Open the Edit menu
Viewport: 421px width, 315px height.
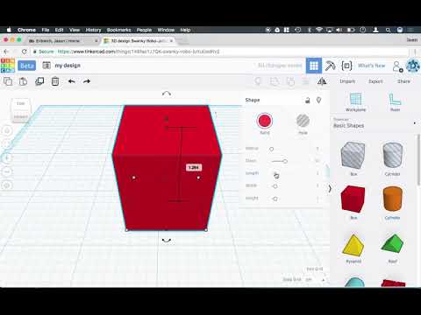pos(59,30)
